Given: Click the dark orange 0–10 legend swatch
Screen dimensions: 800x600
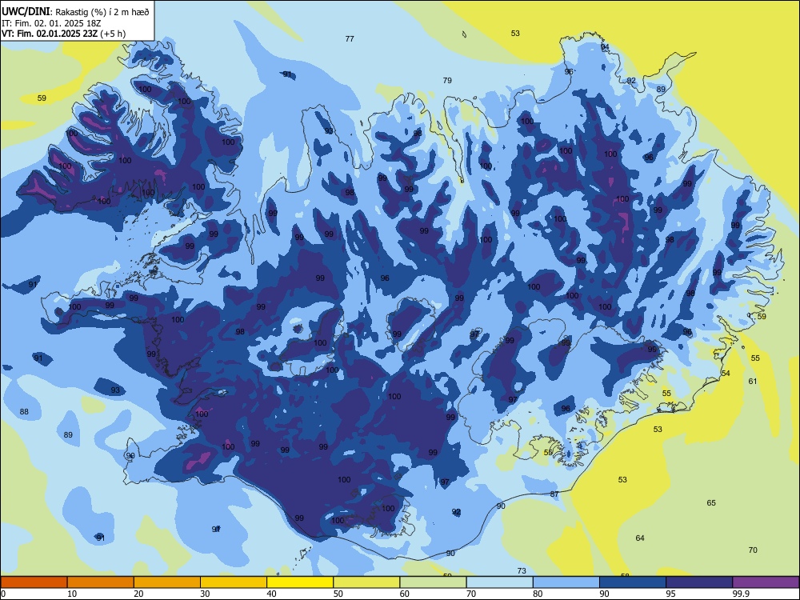Looking at the screenshot, I should pyautogui.click(x=34, y=582).
